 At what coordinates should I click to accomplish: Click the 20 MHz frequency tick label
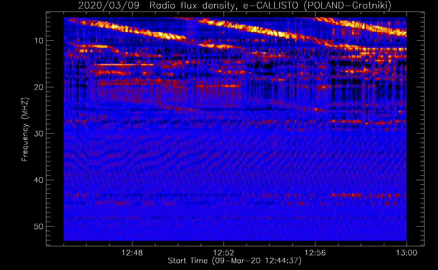(x=39, y=87)
